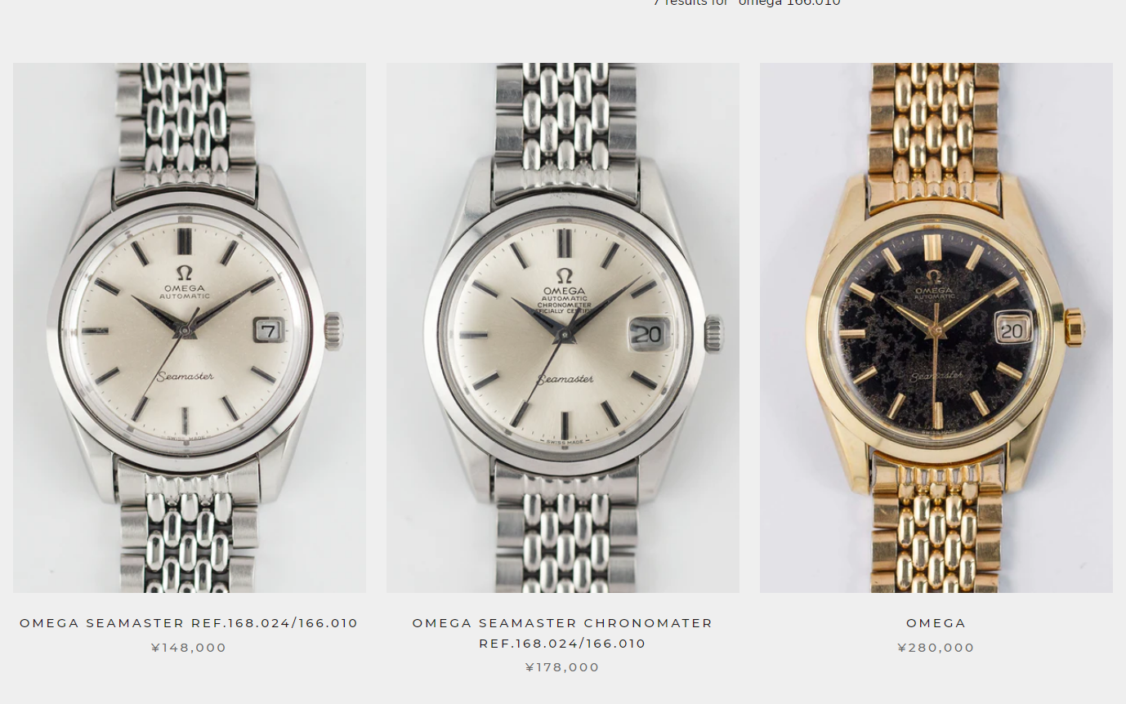Click the results count text for omega 166.010

pyautogui.click(x=747, y=3)
